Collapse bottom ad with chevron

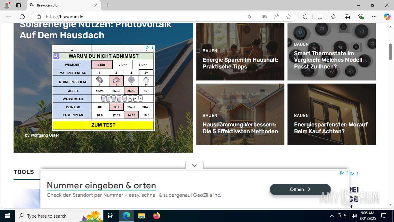click(x=194, y=165)
